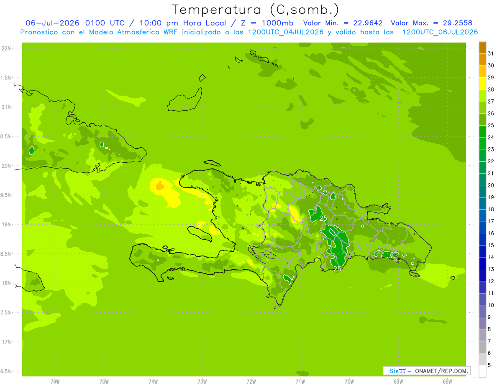Screen dimensions: 502x387
Task: Click the legend value "29" on the color bar
Action: tap(491, 77)
